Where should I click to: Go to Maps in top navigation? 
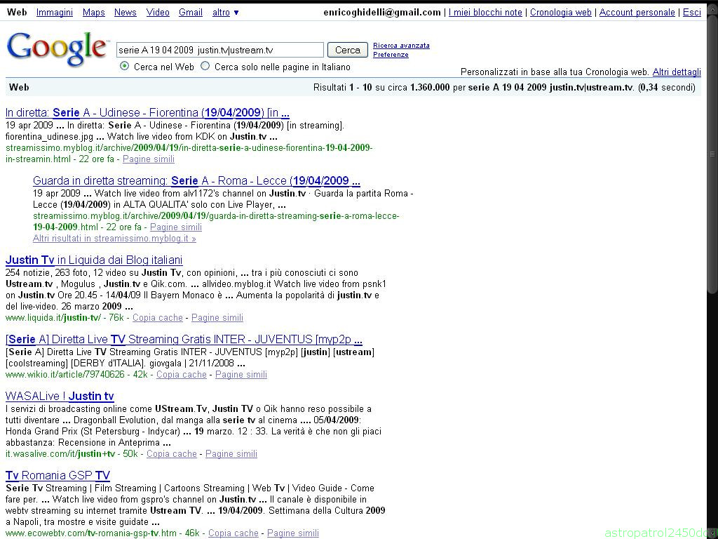[94, 13]
